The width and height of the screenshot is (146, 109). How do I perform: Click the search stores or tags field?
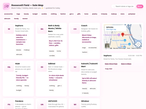click(123, 6)
